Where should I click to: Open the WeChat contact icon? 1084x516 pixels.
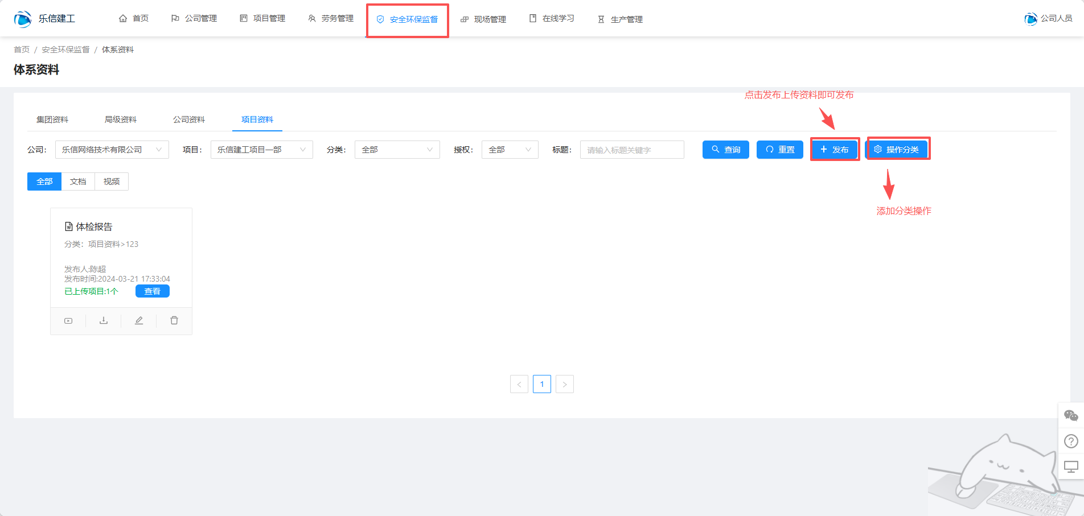pyautogui.click(x=1071, y=416)
